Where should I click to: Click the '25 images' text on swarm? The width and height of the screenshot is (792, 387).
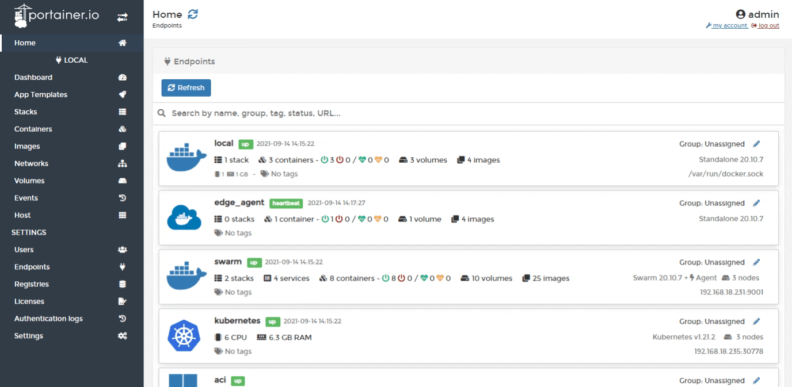coord(551,278)
